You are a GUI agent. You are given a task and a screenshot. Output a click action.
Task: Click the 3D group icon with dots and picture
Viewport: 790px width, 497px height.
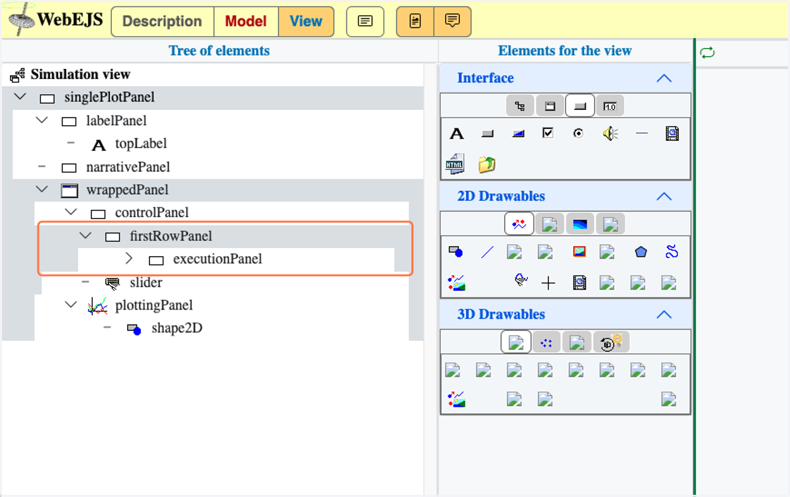[456, 399]
